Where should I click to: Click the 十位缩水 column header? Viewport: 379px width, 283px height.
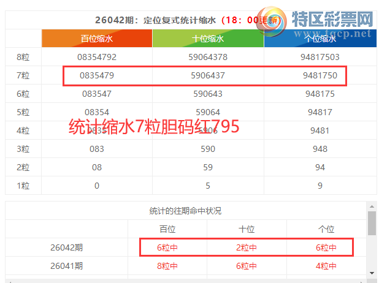click(208, 39)
